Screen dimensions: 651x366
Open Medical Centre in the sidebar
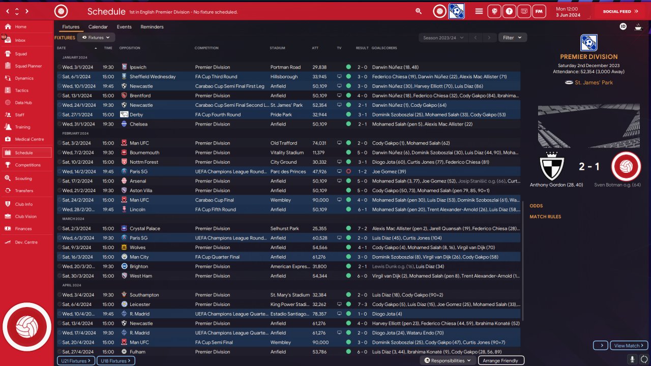point(26,139)
